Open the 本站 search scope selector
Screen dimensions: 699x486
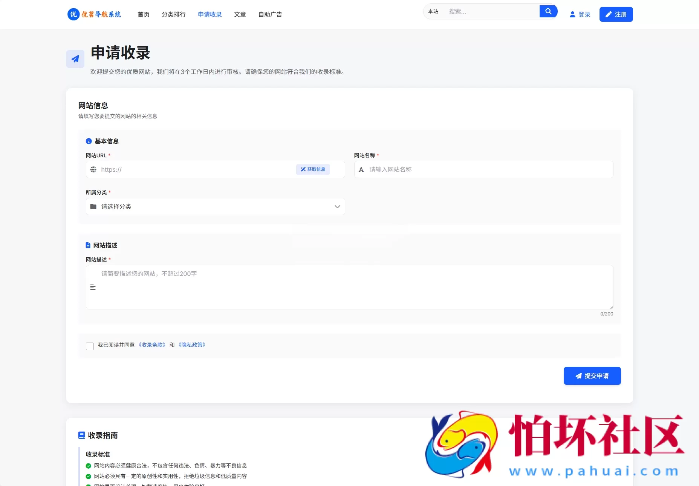(x=433, y=11)
